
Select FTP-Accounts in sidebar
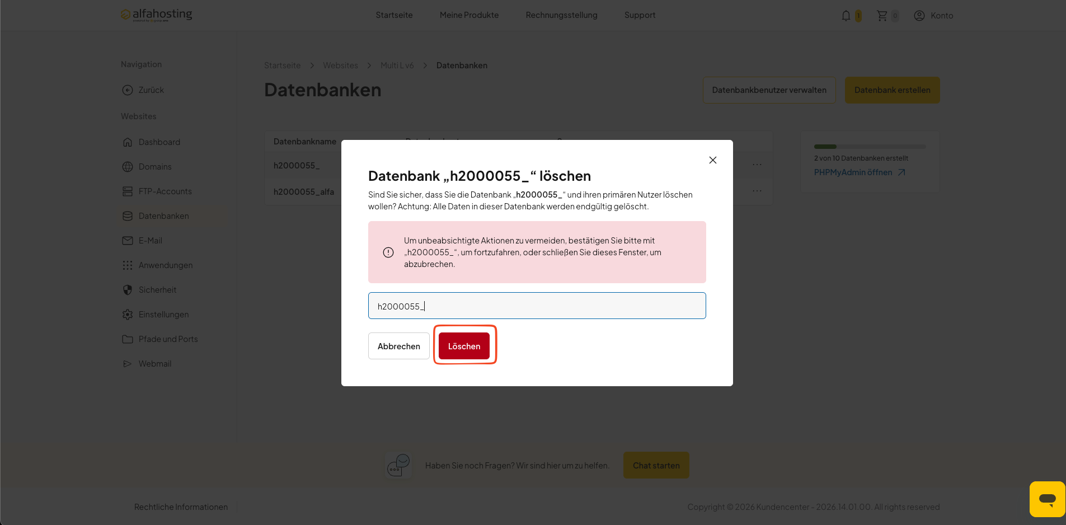click(165, 191)
